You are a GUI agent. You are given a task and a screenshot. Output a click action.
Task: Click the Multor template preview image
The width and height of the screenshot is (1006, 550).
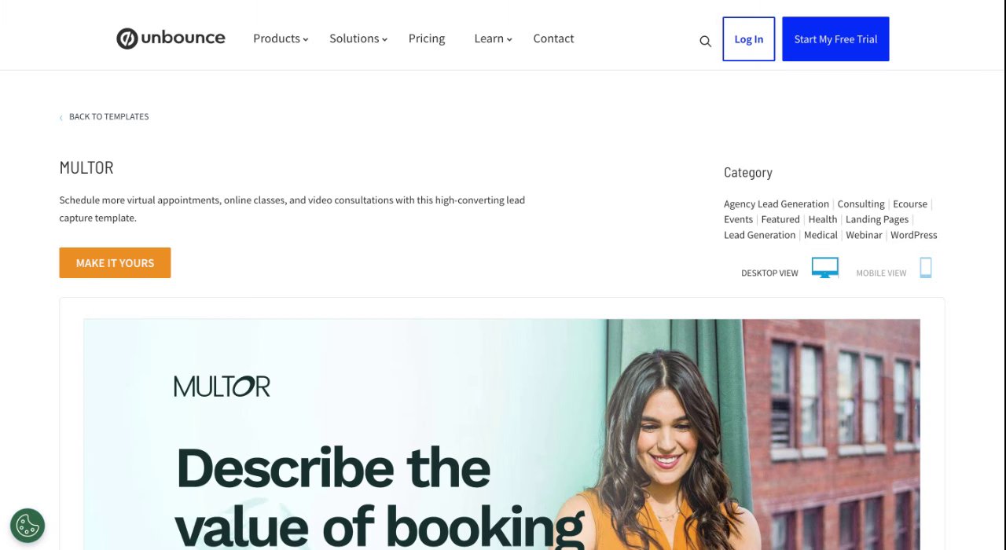click(x=501, y=434)
